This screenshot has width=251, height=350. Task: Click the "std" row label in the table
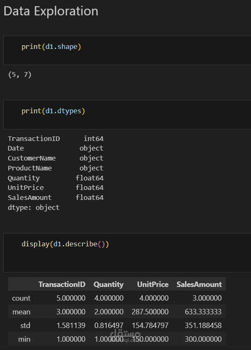pos(25,326)
